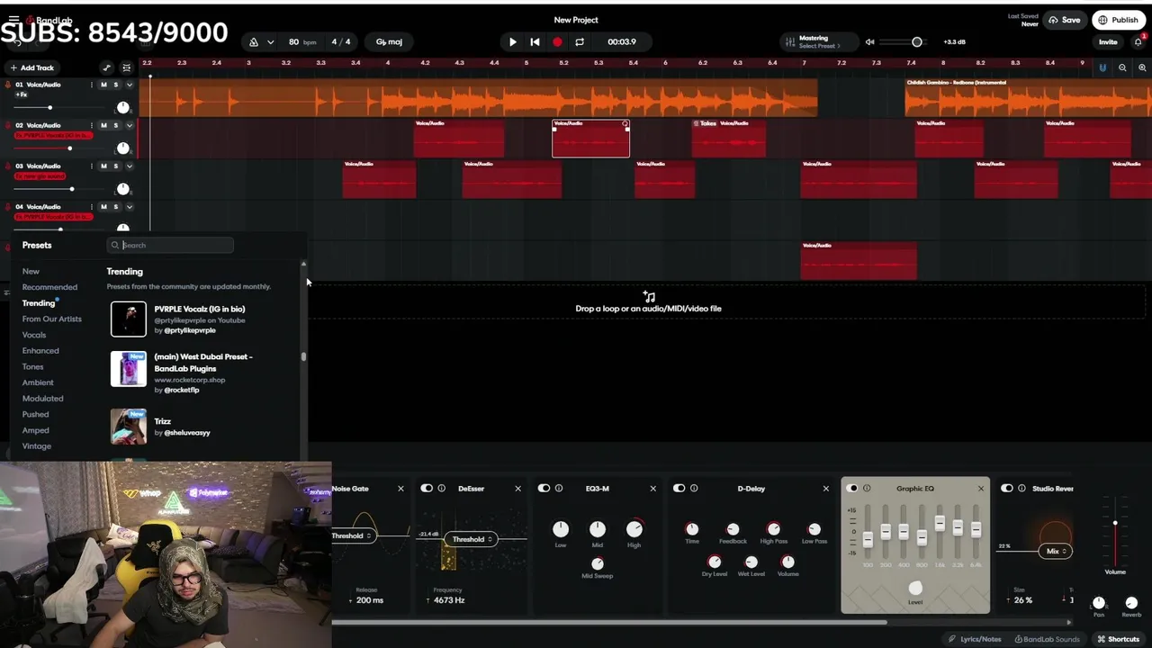Click the Save button

[x=1064, y=20]
